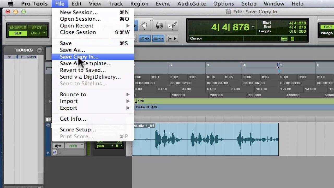334x188 pixels.
Task: Click the Audi1 track type waveform icon
Action: pyautogui.click(x=22, y=57)
